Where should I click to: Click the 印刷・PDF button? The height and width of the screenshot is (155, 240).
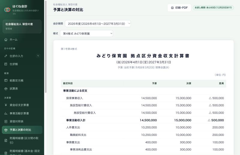(x=179, y=8)
